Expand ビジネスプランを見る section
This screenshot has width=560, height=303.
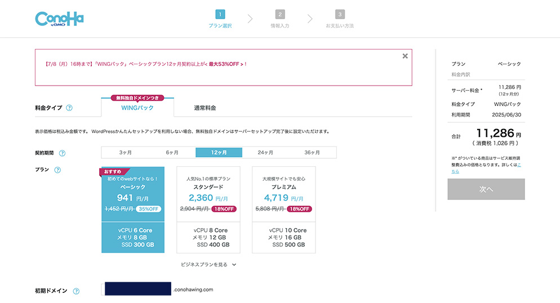[208, 265]
